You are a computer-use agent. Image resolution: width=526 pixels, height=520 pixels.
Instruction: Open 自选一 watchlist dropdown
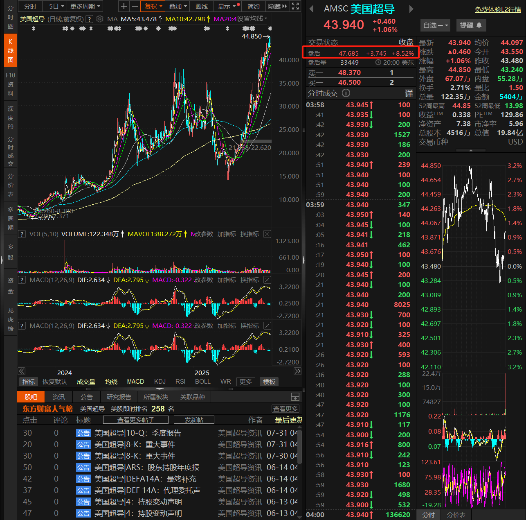click(436, 25)
